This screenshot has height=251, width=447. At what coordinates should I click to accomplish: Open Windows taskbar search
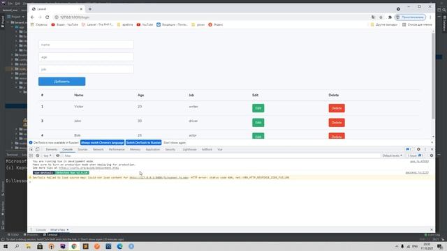(17, 246)
